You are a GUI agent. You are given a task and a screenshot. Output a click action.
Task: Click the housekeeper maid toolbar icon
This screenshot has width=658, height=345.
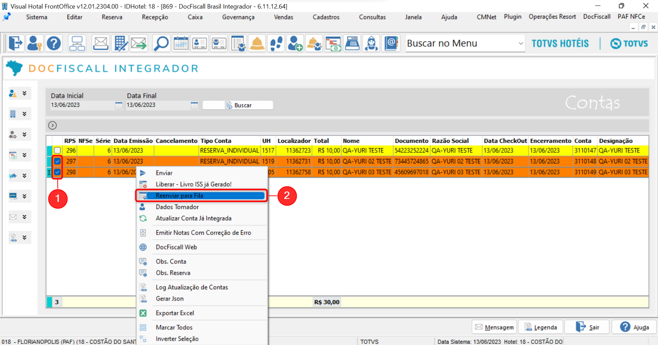[371, 43]
